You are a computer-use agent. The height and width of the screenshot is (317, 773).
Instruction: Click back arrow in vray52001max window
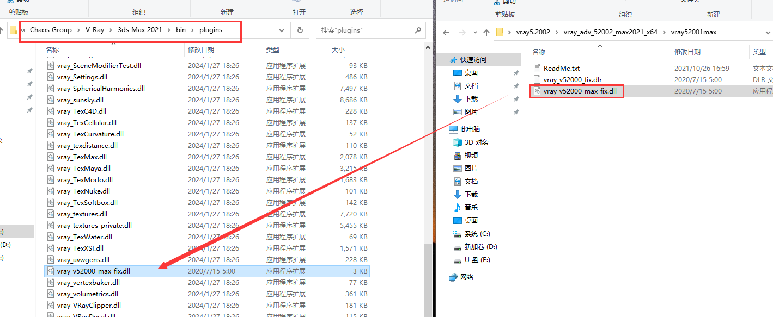click(445, 32)
